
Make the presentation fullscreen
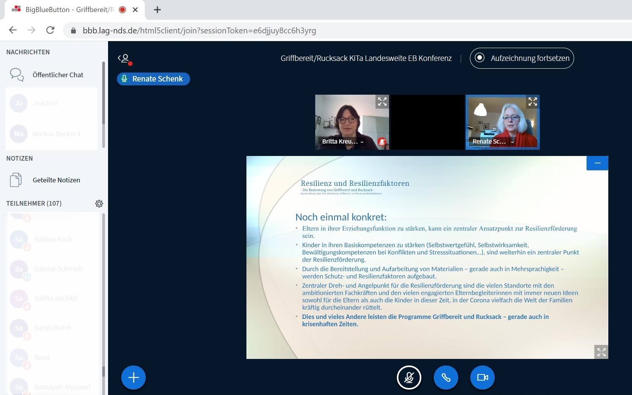click(x=601, y=352)
